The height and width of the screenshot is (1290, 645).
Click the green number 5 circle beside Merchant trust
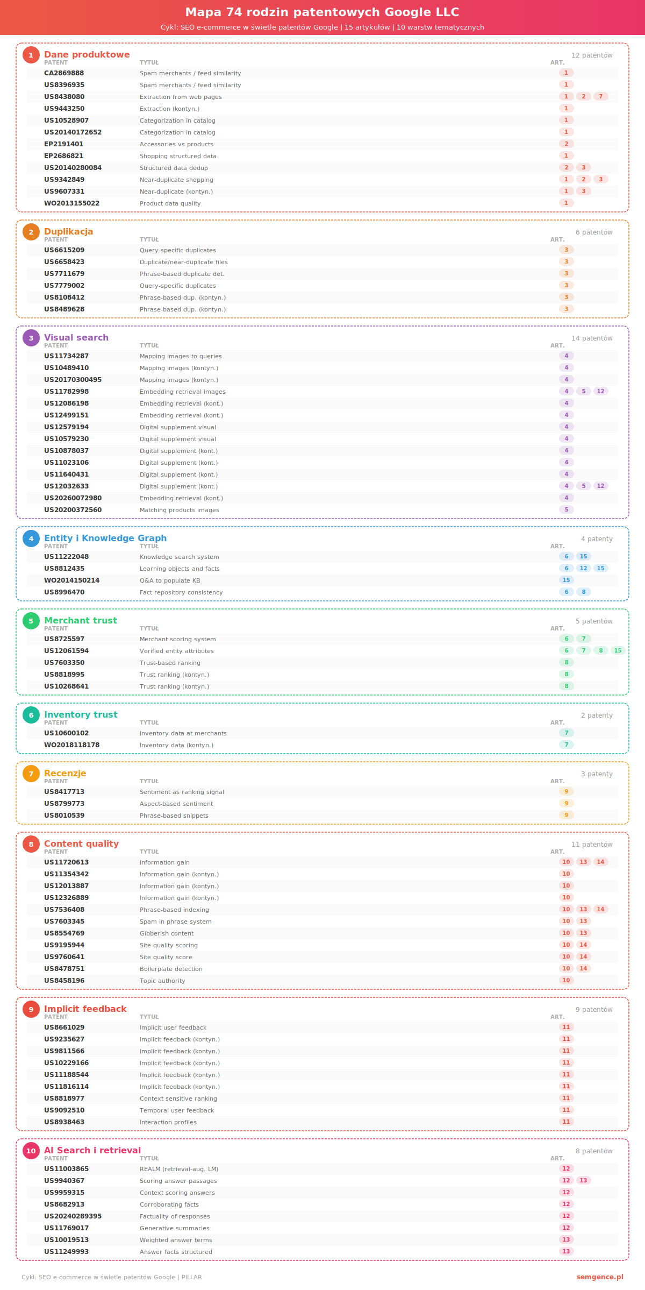(x=31, y=621)
